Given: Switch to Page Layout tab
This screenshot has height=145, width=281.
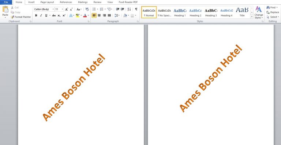Looking at the screenshot, I should 47,2.
